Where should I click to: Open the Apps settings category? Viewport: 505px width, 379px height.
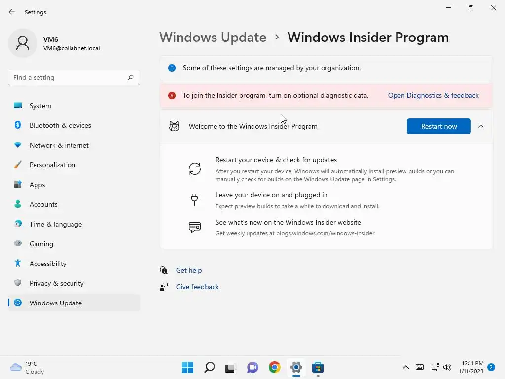74,185
